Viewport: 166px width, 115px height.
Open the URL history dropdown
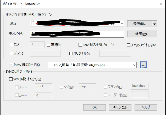coord(122,23)
